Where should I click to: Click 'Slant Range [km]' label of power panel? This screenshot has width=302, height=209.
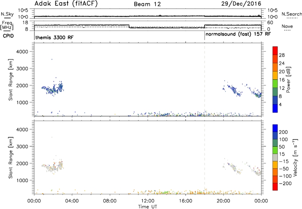11,80
